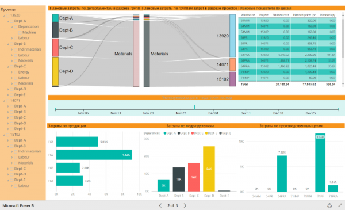Click the timeline slider's current date marker
This screenshot has height=210, width=345.
tap(194, 107)
